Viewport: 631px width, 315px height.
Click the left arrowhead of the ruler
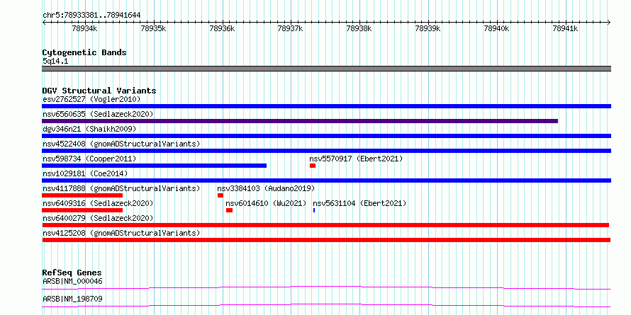pos(44,22)
